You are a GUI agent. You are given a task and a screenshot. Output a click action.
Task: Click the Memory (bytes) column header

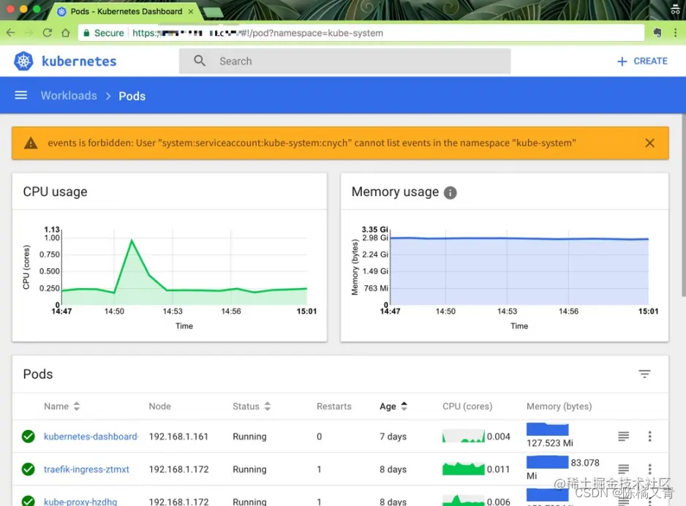(559, 407)
